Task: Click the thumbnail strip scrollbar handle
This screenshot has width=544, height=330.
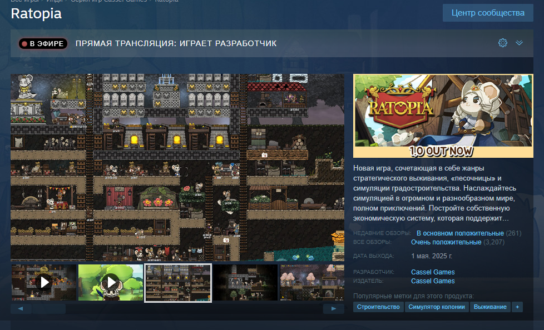Action: click(x=49, y=308)
